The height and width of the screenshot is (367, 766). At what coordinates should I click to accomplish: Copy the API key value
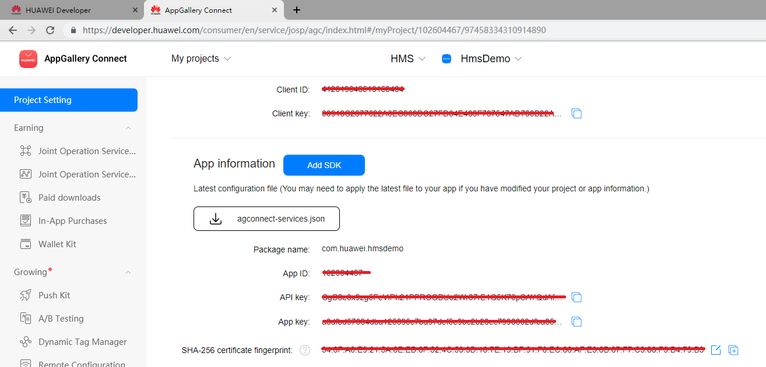click(x=577, y=297)
